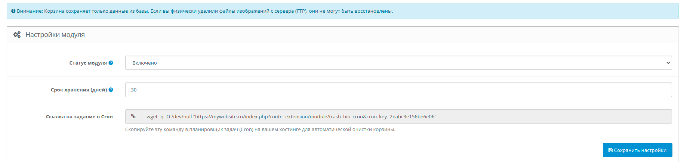Click the "Настройки модуля" panel heading

55,35
